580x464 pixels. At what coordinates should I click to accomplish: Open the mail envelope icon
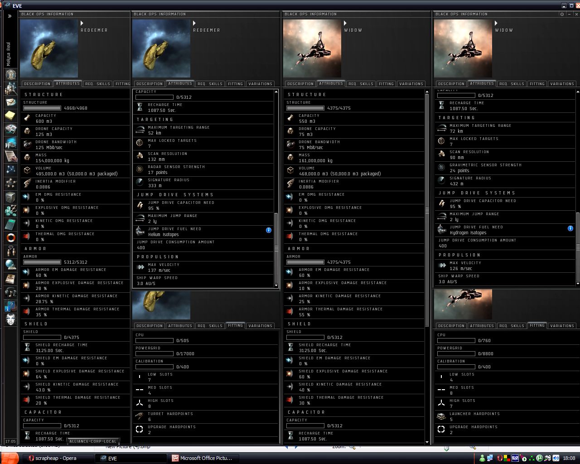click(11, 102)
